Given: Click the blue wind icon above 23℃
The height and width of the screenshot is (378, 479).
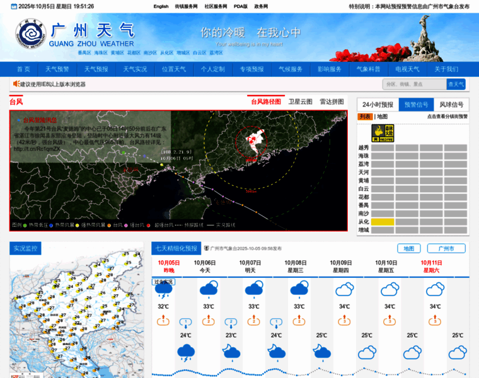Looking at the screenshot, I should 231,323.
